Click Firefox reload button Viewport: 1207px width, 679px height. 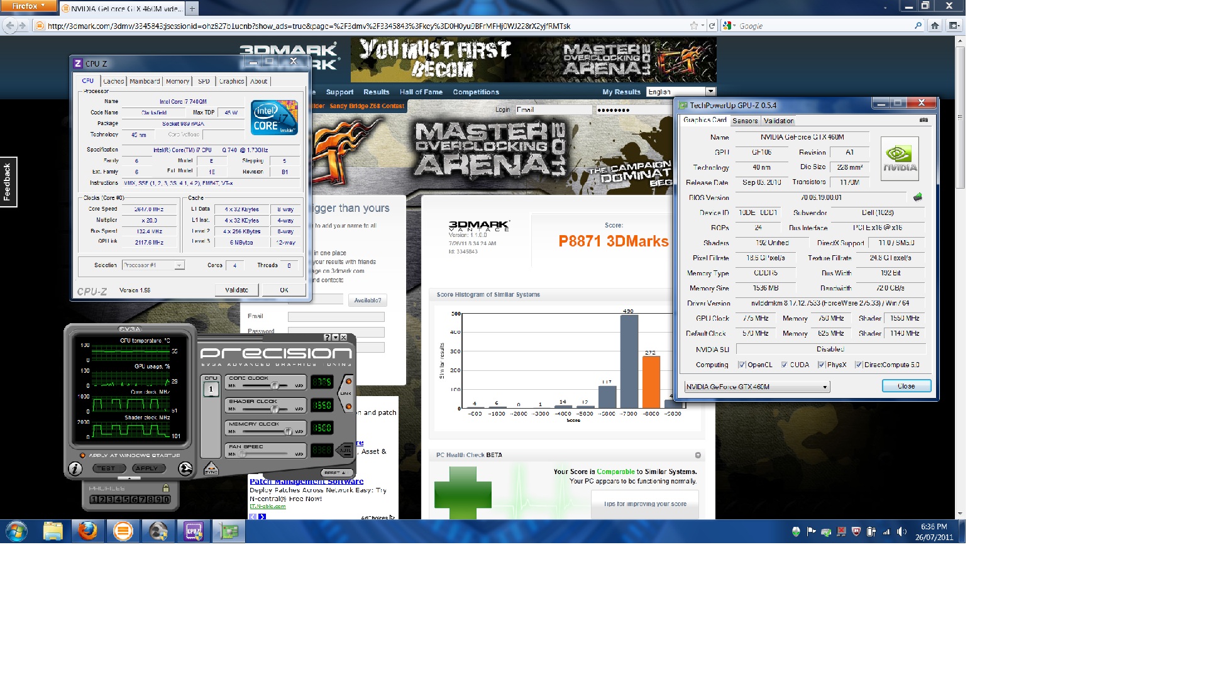click(x=712, y=26)
